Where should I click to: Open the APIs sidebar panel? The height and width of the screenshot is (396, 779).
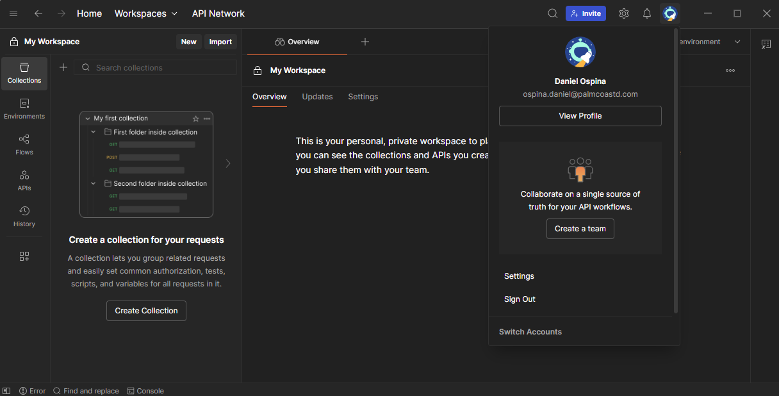24,181
